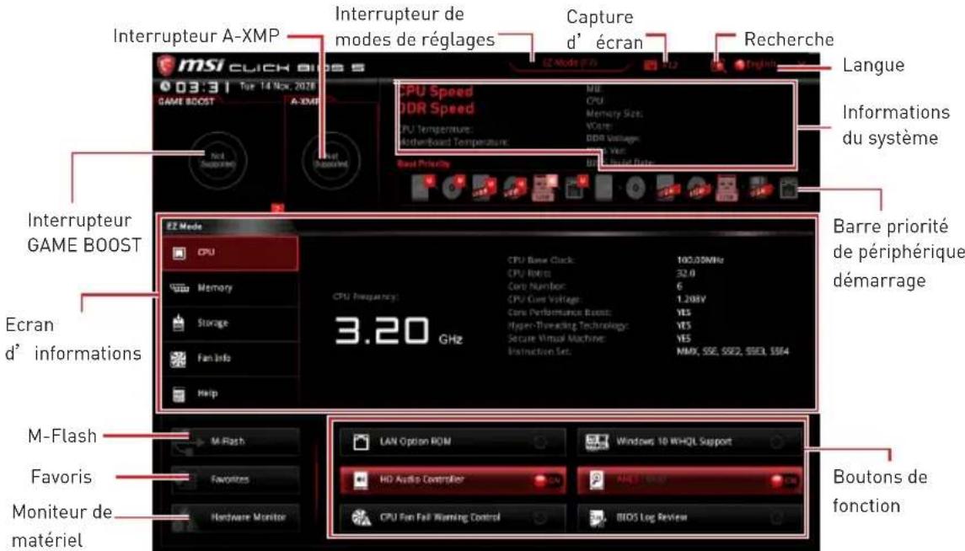Select UEFI hard disk boot device icon
The image size is (965, 551).
click(x=423, y=188)
